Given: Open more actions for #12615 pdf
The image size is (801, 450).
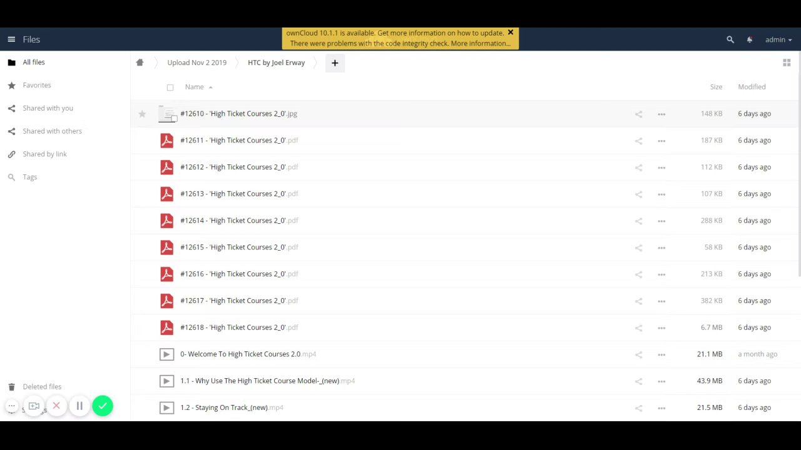Looking at the screenshot, I should pyautogui.click(x=661, y=248).
